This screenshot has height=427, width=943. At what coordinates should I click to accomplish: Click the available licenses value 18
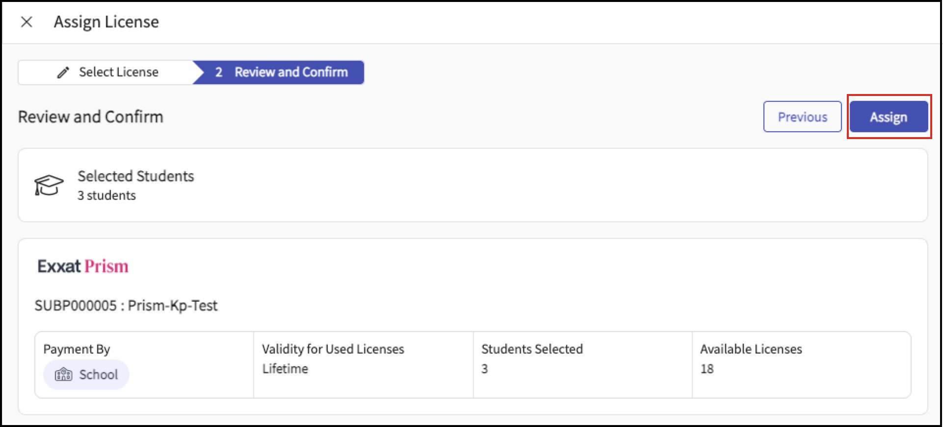tap(707, 369)
